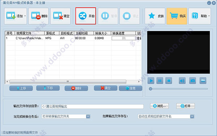This screenshot has height=136, width=217.
Task: Click the list's horizontal scrollbar thumb
Action: click(x=68, y=82)
